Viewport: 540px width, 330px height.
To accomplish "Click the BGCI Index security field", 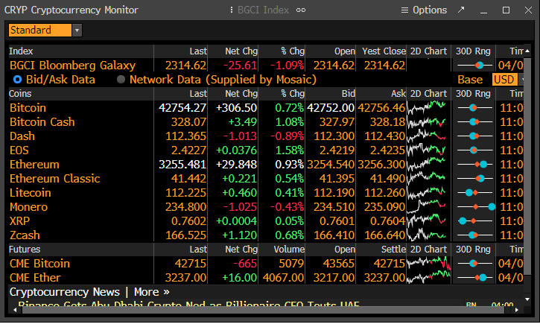I will [258, 10].
